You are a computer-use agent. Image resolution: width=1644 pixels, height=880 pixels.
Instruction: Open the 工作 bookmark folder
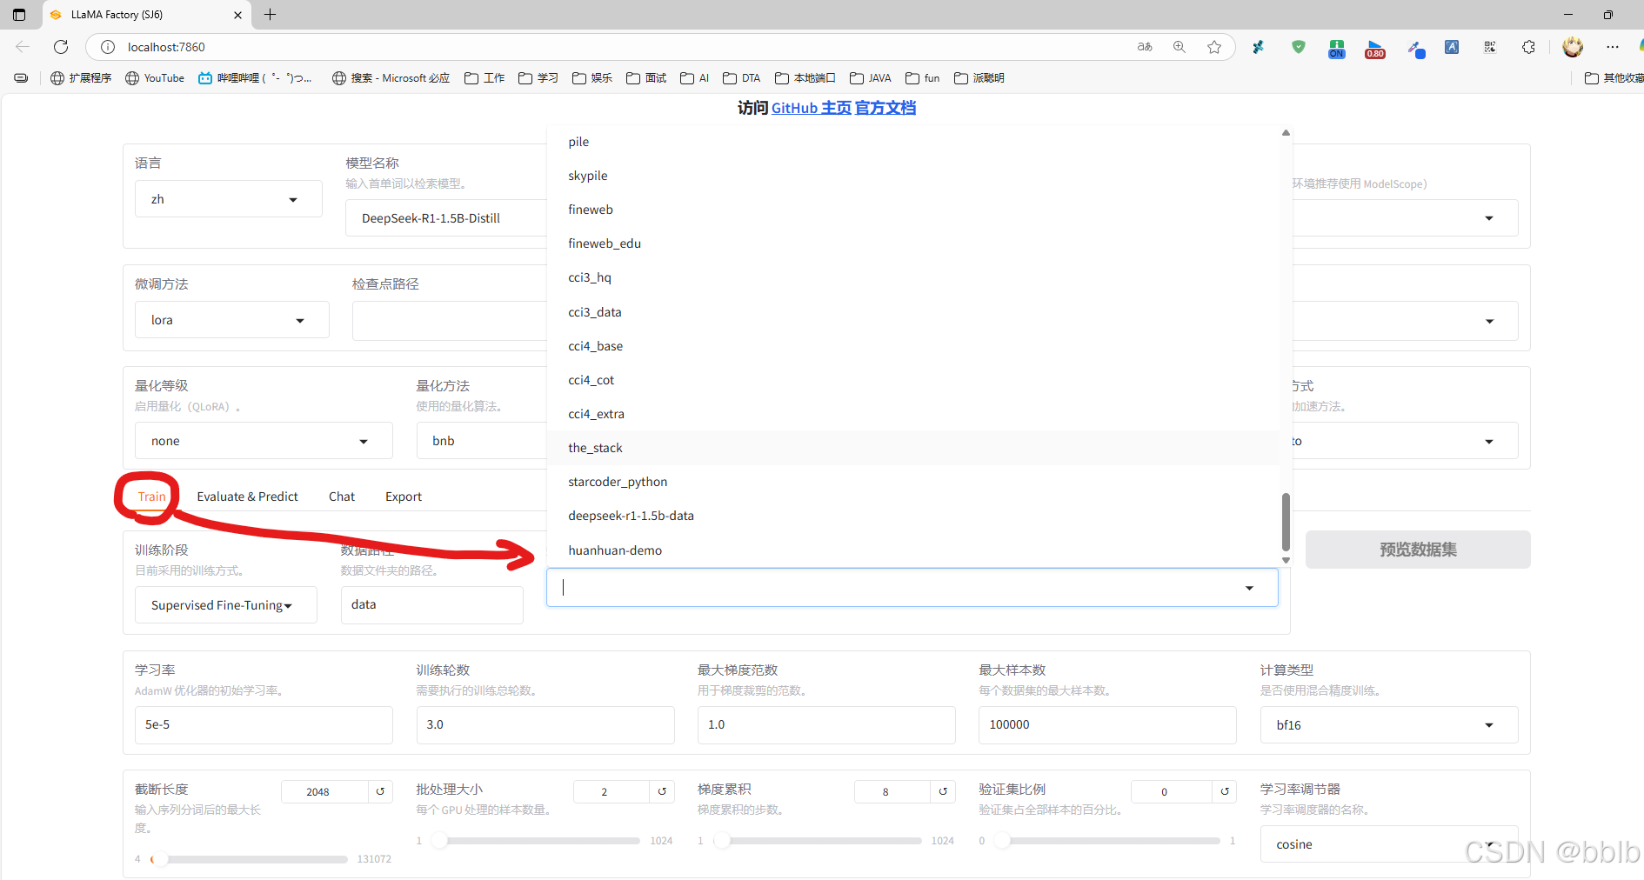tap(485, 78)
